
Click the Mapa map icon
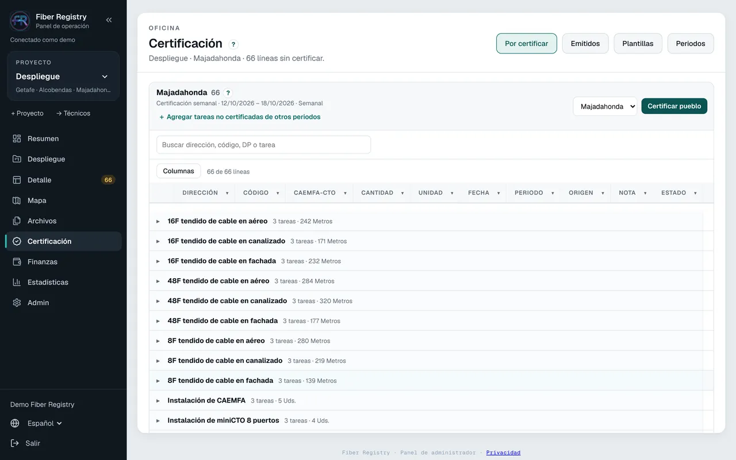click(17, 201)
